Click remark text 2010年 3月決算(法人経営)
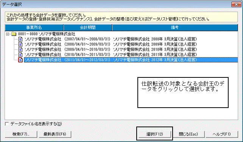243x142 pixels. pos(174,49)
